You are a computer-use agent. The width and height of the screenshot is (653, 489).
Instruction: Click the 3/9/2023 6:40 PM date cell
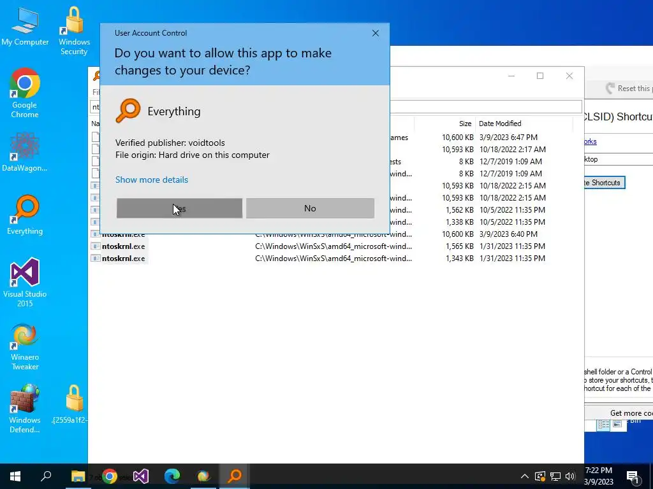coord(508,234)
